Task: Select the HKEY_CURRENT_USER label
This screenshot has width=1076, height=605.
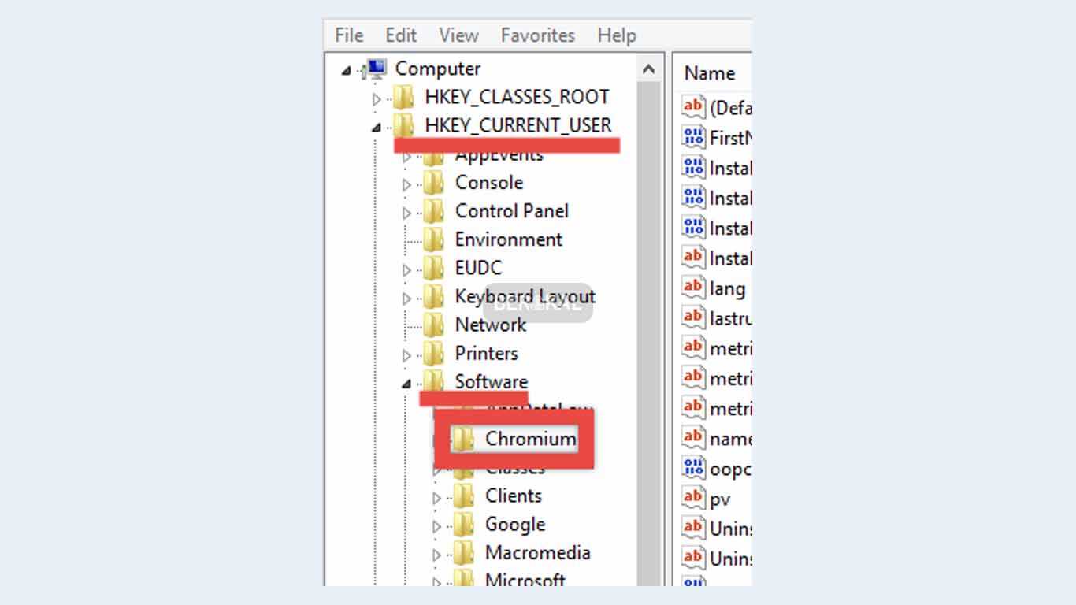Action: 518,125
